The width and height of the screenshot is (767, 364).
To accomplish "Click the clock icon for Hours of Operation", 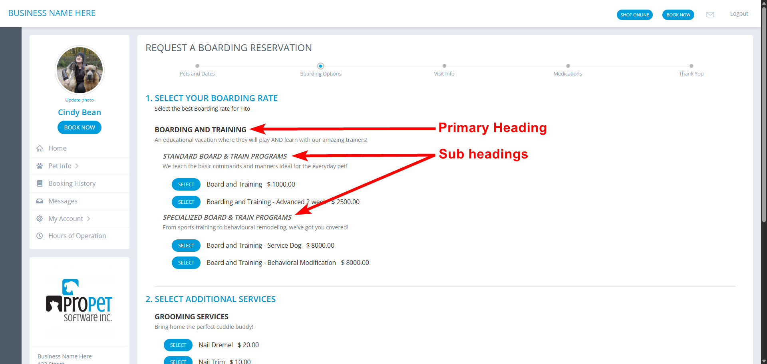I will [x=40, y=236].
